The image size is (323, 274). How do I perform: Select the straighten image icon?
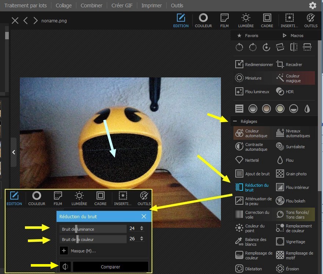[x=280, y=47]
